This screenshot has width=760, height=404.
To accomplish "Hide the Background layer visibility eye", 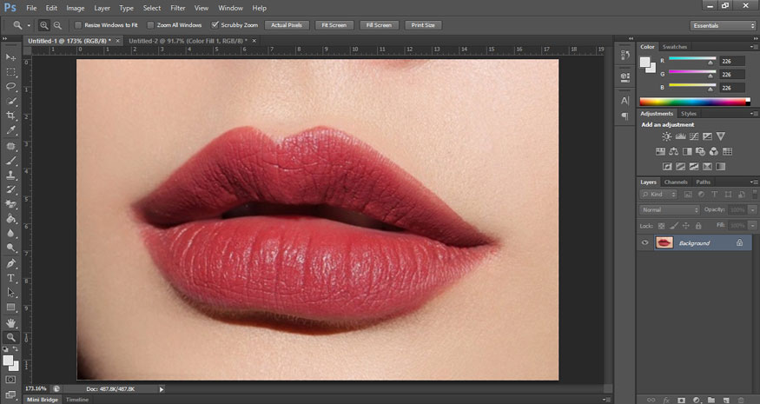I will pos(644,243).
